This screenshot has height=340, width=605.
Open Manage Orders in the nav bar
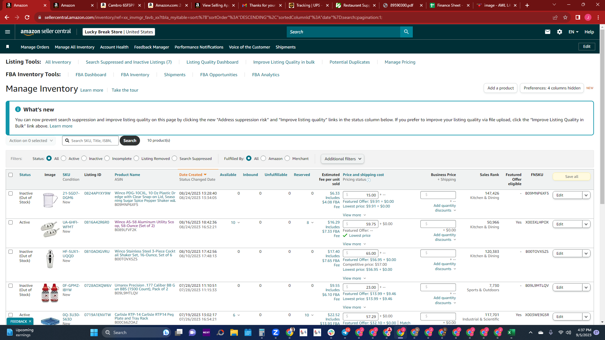tap(35, 47)
